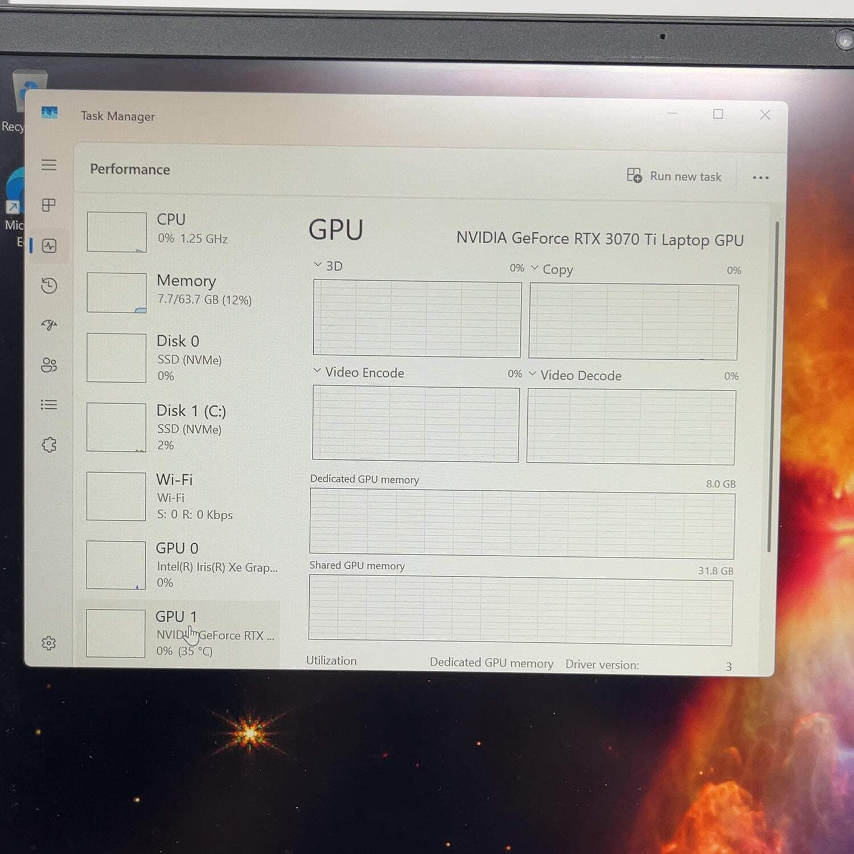The width and height of the screenshot is (854, 854).
Task: Expand the Copy engine dropdown
Action: [535, 268]
